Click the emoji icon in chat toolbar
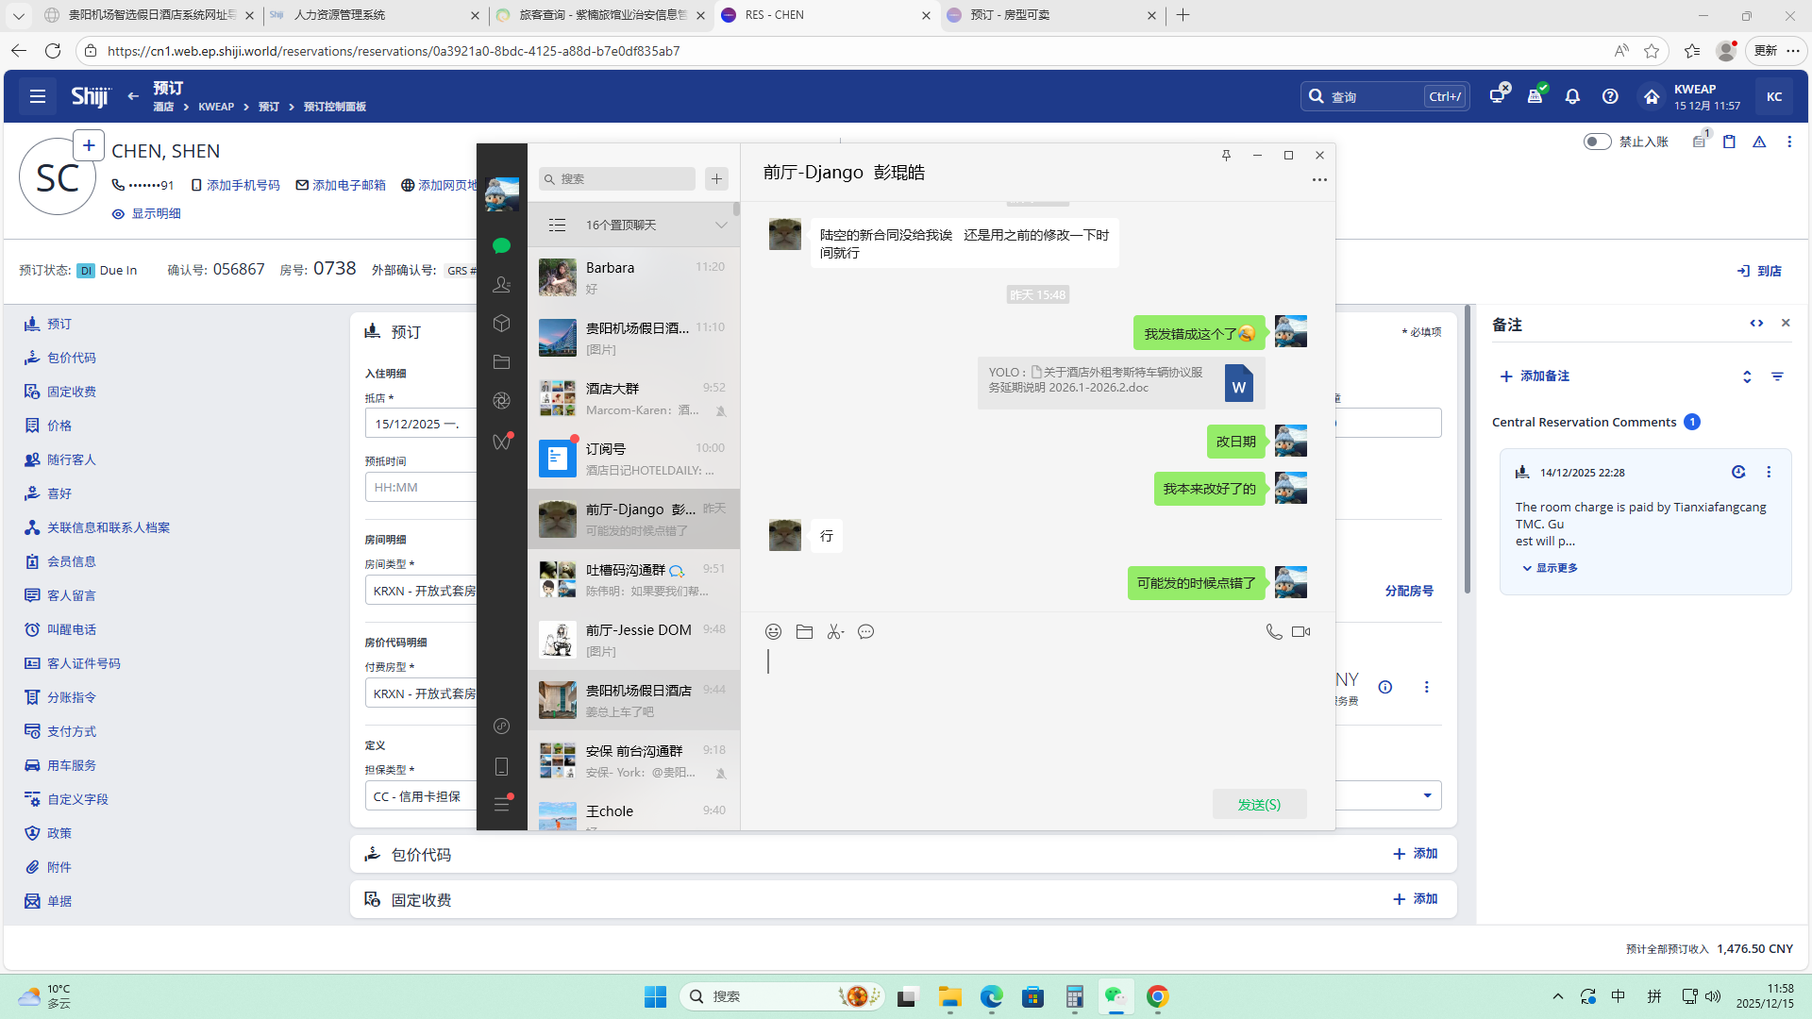 tap(773, 632)
